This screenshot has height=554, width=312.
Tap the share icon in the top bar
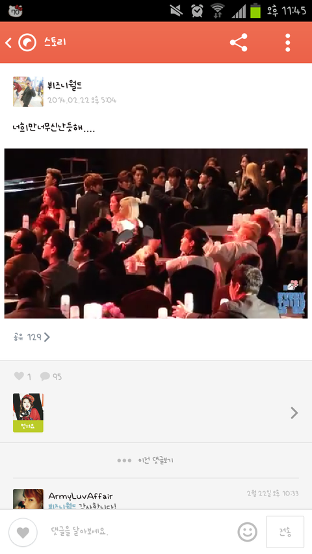click(239, 43)
